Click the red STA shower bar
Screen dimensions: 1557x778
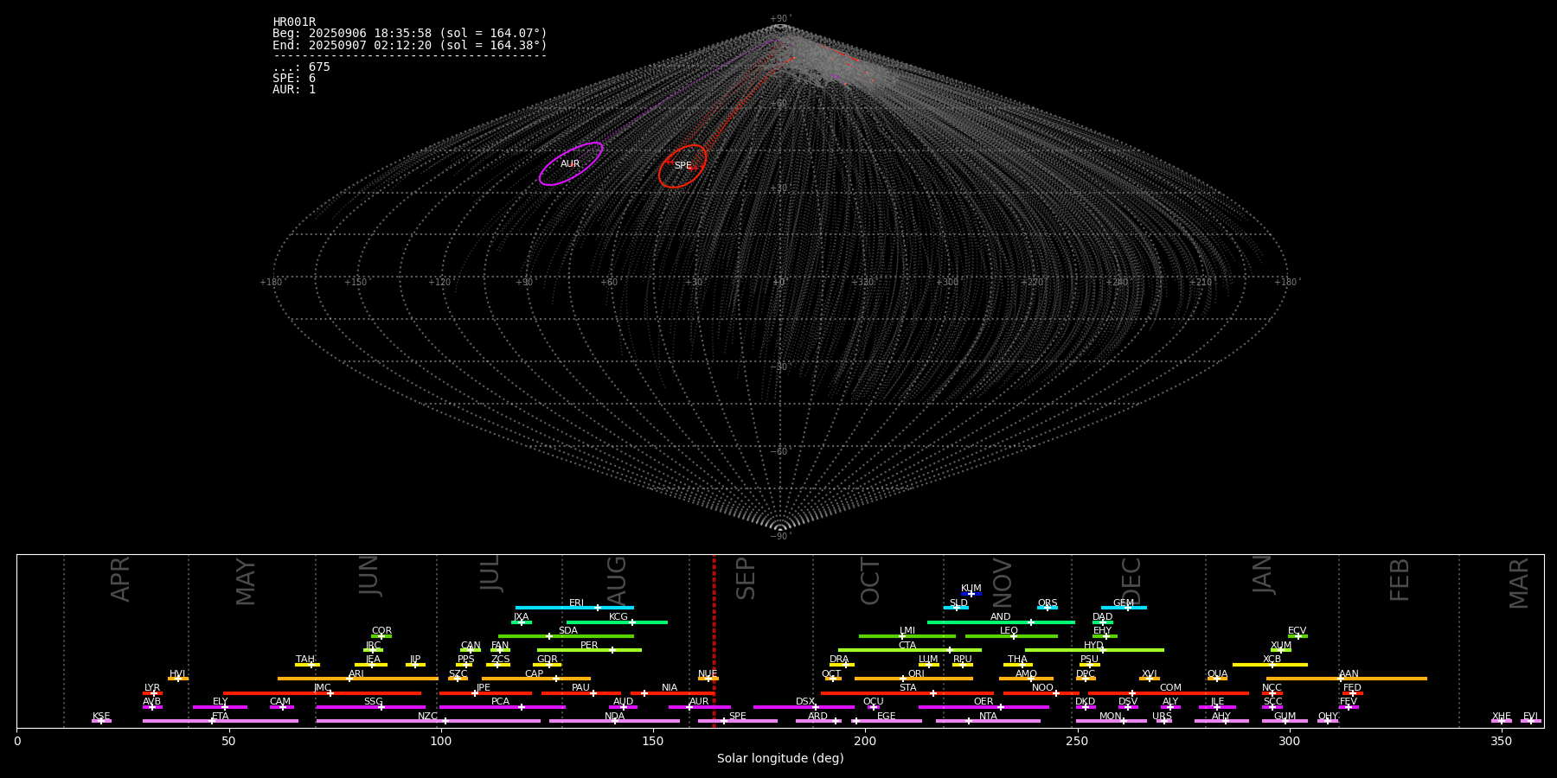click(x=907, y=692)
